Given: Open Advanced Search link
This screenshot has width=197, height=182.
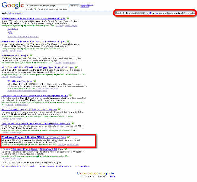Looking at the screenshot, I should pos(87,5).
